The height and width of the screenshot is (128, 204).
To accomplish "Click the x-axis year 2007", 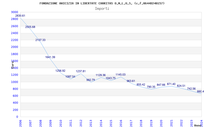I will pos(30,123).
